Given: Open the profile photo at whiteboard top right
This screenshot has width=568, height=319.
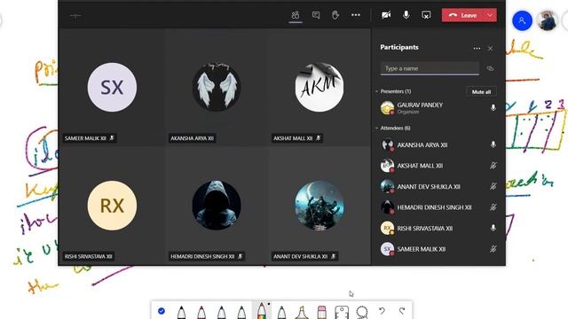Looking at the screenshot, I should pos(548,20).
